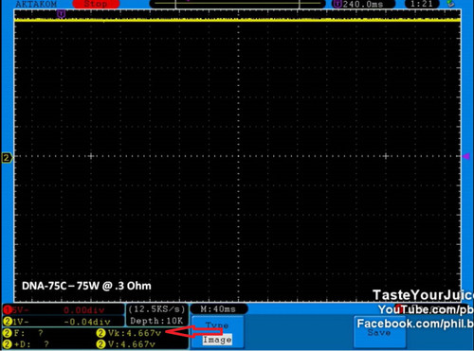Click the V:4.667v measurement readout
This screenshot has width=474, height=351.
(126, 344)
